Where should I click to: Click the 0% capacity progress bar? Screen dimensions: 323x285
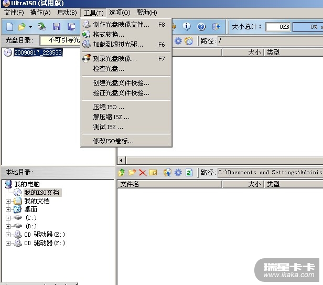308,27
